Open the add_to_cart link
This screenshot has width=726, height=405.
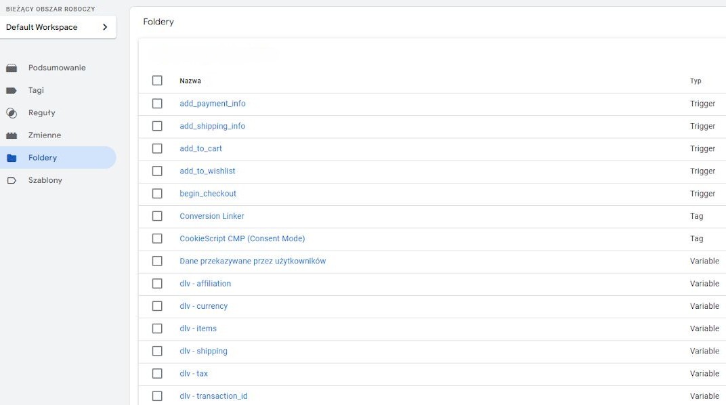coord(200,148)
